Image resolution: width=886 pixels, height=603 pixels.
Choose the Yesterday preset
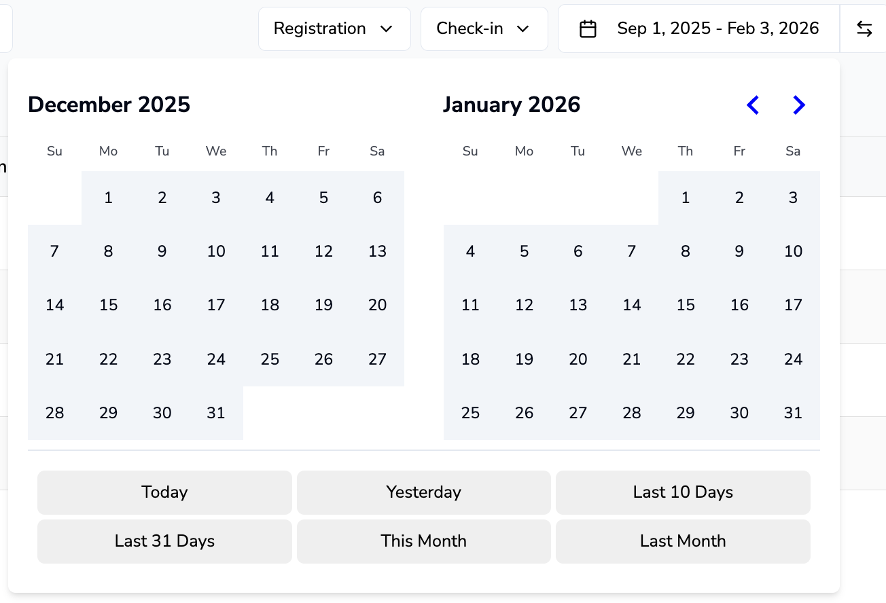[x=423, y=492]
